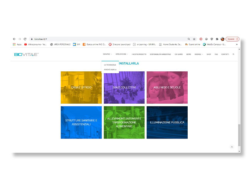
Task: Select Perché Usarla submenu item
Action: [110, 69]
